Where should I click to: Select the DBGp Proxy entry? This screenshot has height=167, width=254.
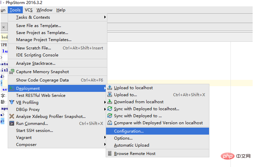pos(57,110)
